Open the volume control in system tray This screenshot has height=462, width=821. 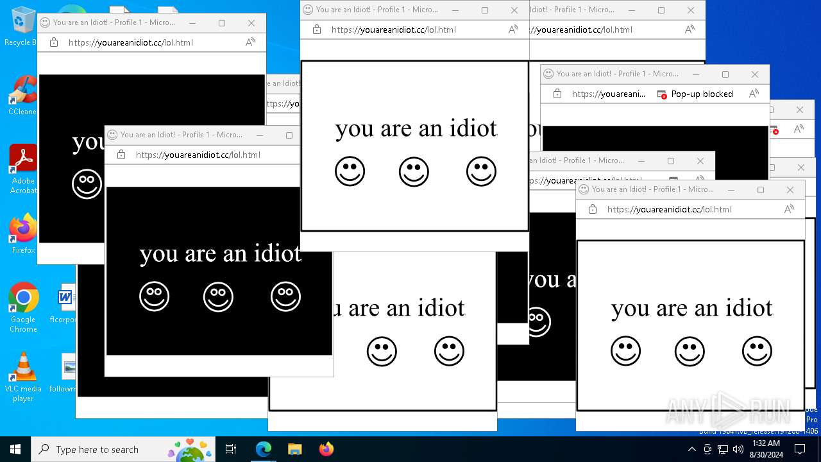[x=738, y=449]
